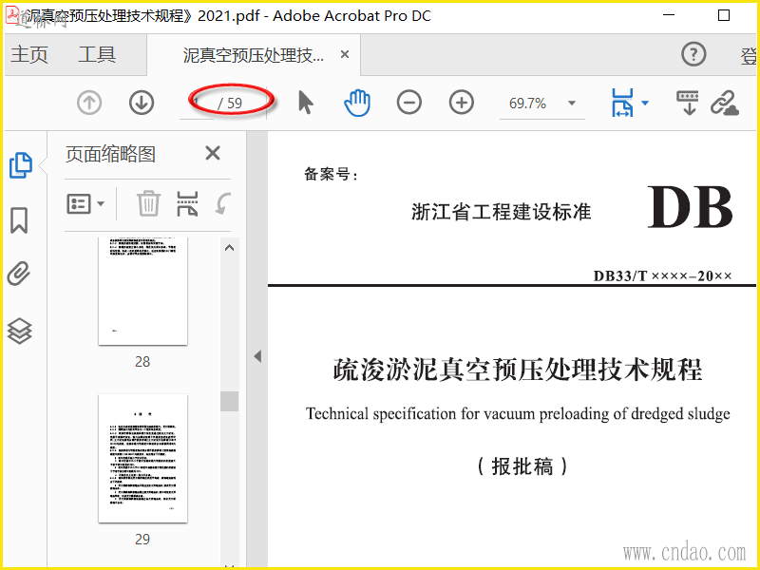Image resolution: width=760 pixels, height=570 pixels.
Task: Click thumbnail label 28
Action: [x=142, y=362]
